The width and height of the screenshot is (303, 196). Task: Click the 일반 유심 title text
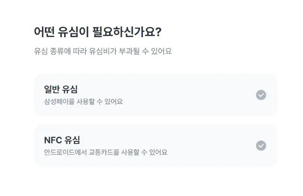point(61,89)
